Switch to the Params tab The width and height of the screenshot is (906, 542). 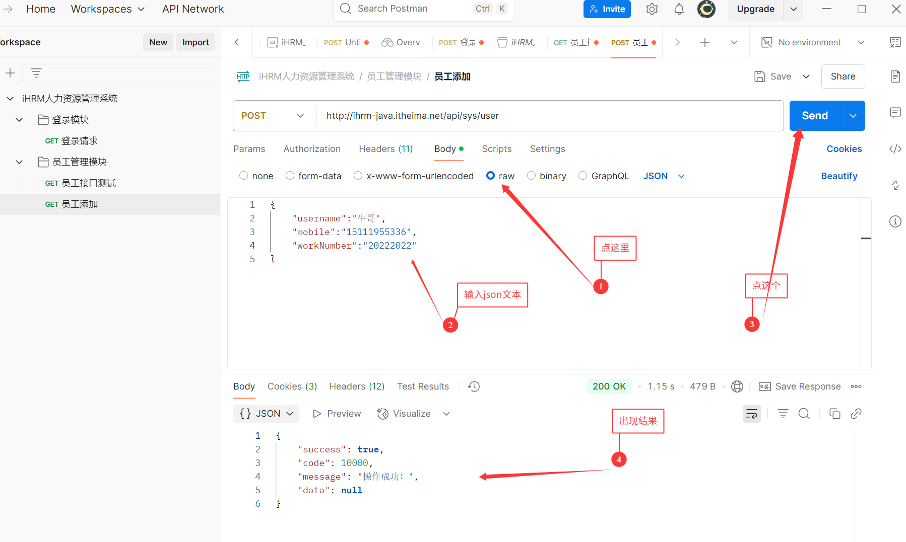point(249,149)
